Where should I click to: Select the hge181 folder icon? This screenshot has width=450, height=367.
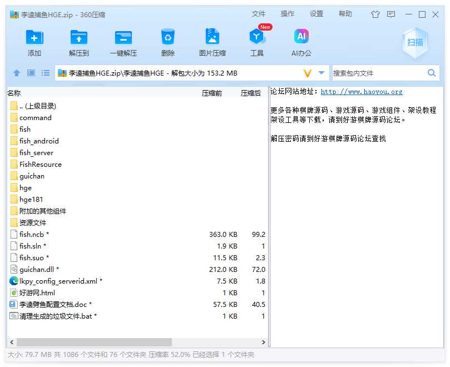click(14, 200)
